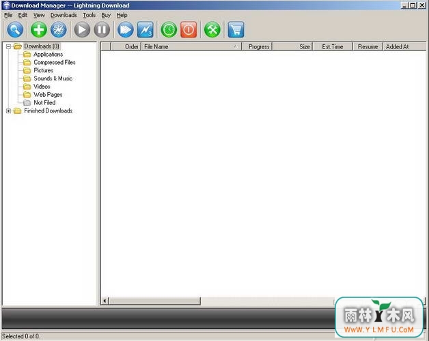Click the blue shopping cart Buy icon
The image size is (429, 341).
click(x=236, y=29)
